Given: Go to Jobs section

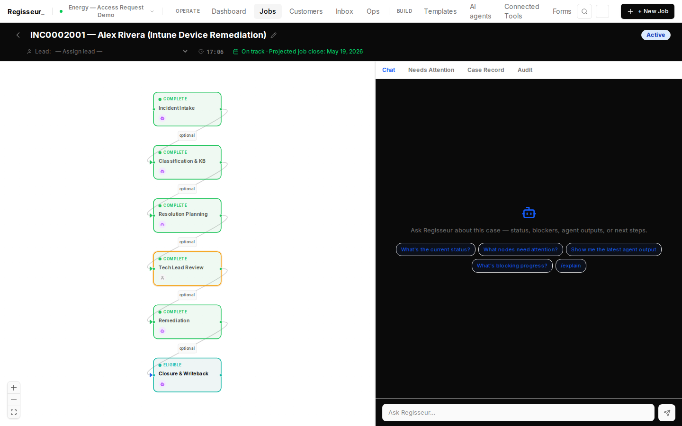Looking at the screenshot, I should coord(268,11).
